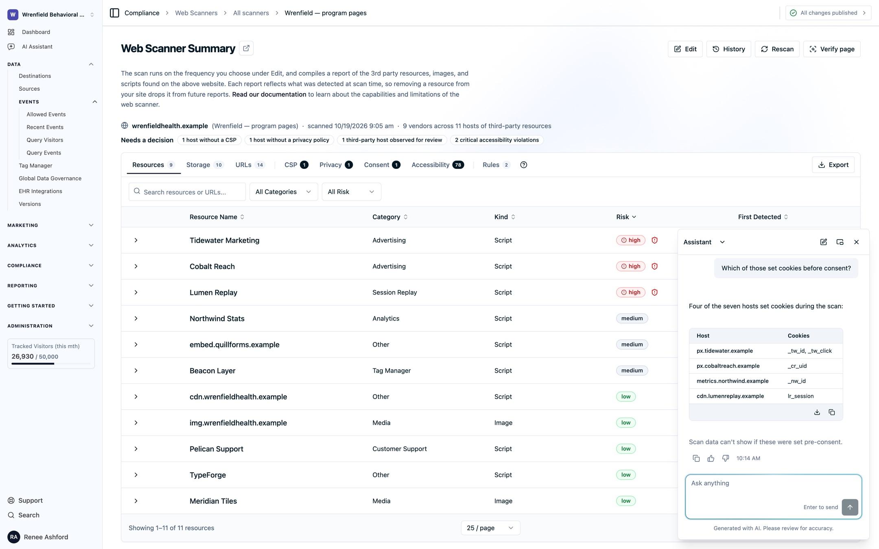Open Support in the sidebar
Viewport: 879px width, 549px height.
[x=30, y=501]
